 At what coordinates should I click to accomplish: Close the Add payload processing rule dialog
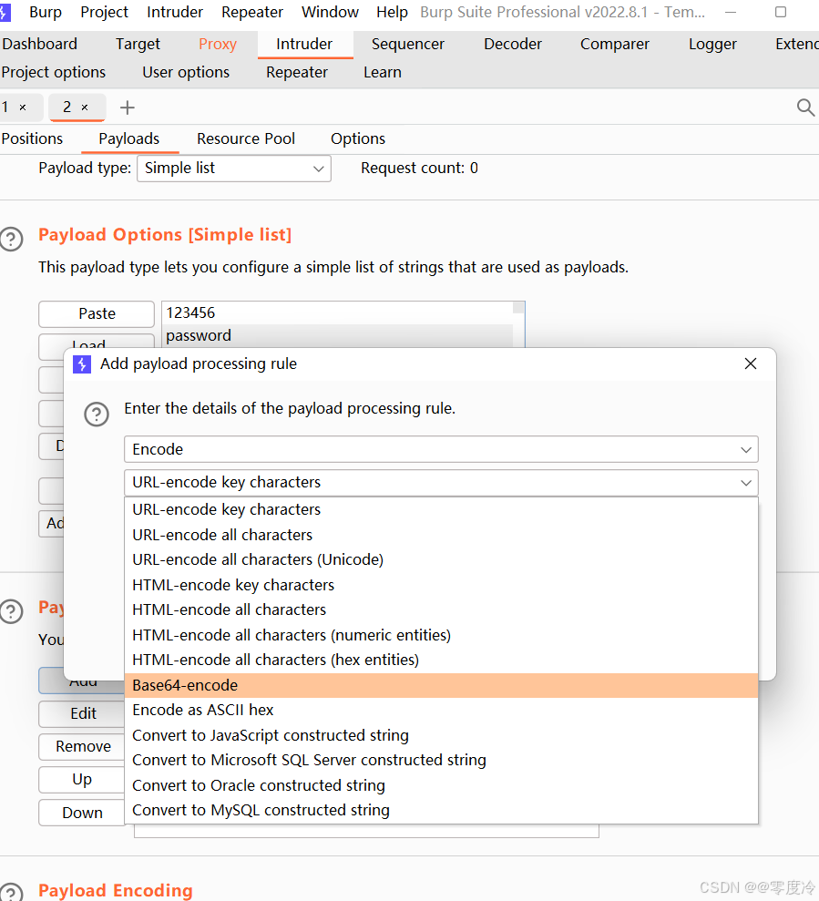pyautogui.click(x=750, y=363)
